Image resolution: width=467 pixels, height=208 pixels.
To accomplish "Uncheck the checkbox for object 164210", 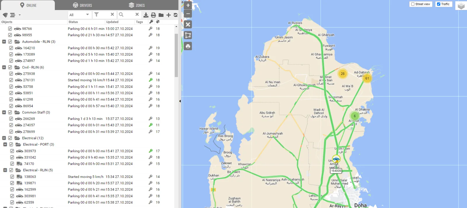I will [11, 48].
